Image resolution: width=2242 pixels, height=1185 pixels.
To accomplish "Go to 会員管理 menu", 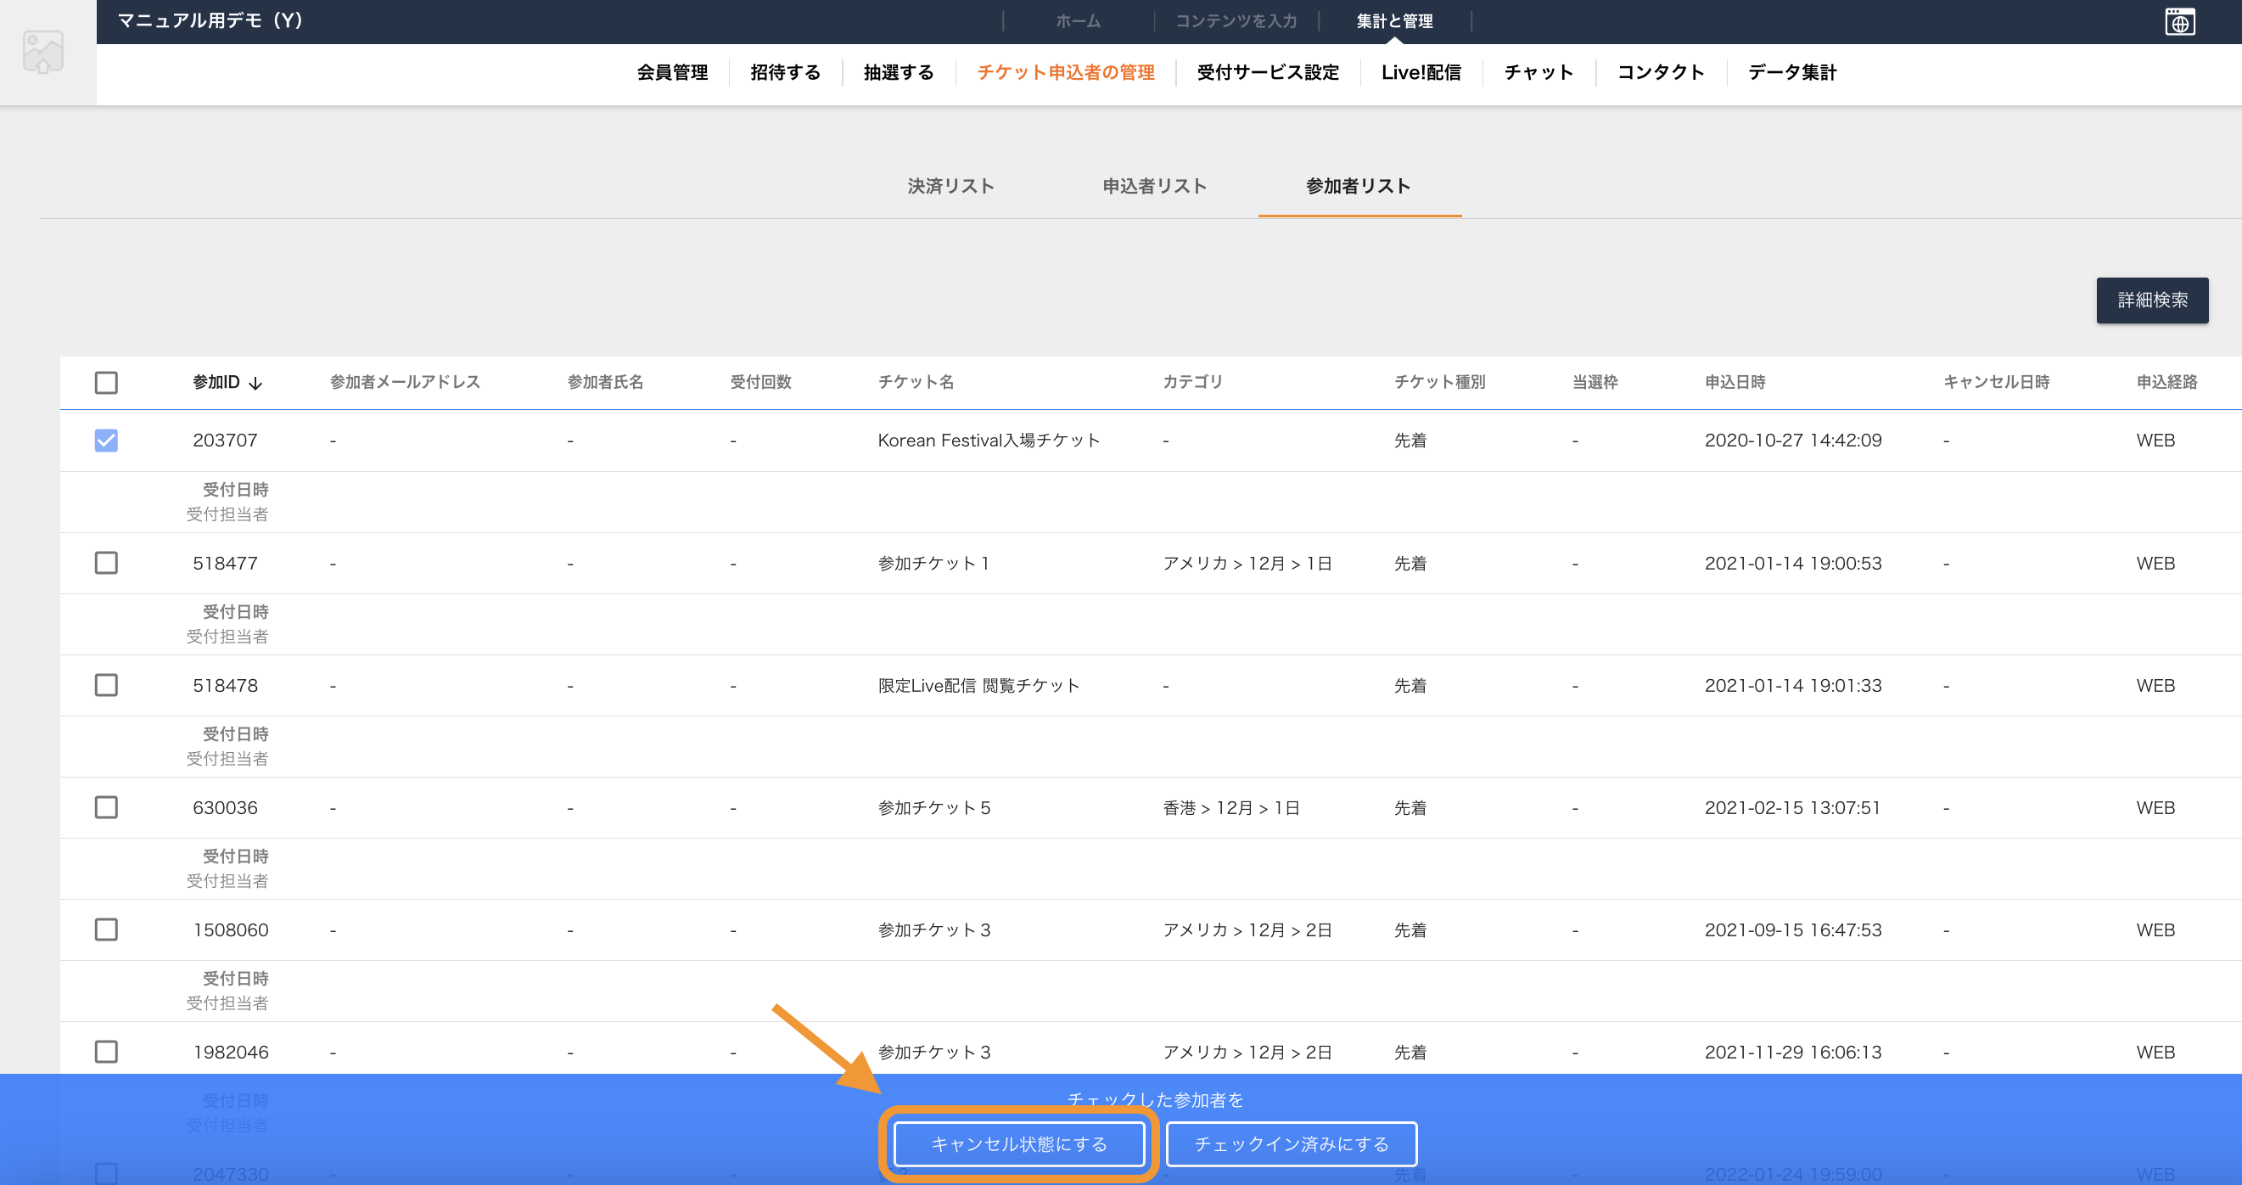I will [x=672, y=72].
